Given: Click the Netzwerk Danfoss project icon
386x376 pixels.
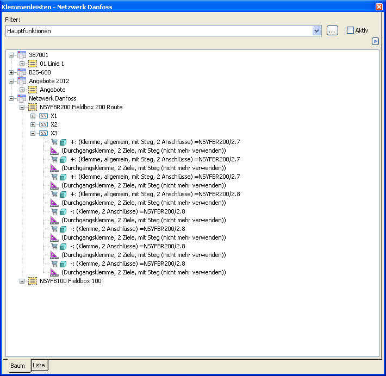Looking at the screenshot, I should [22, 98].
